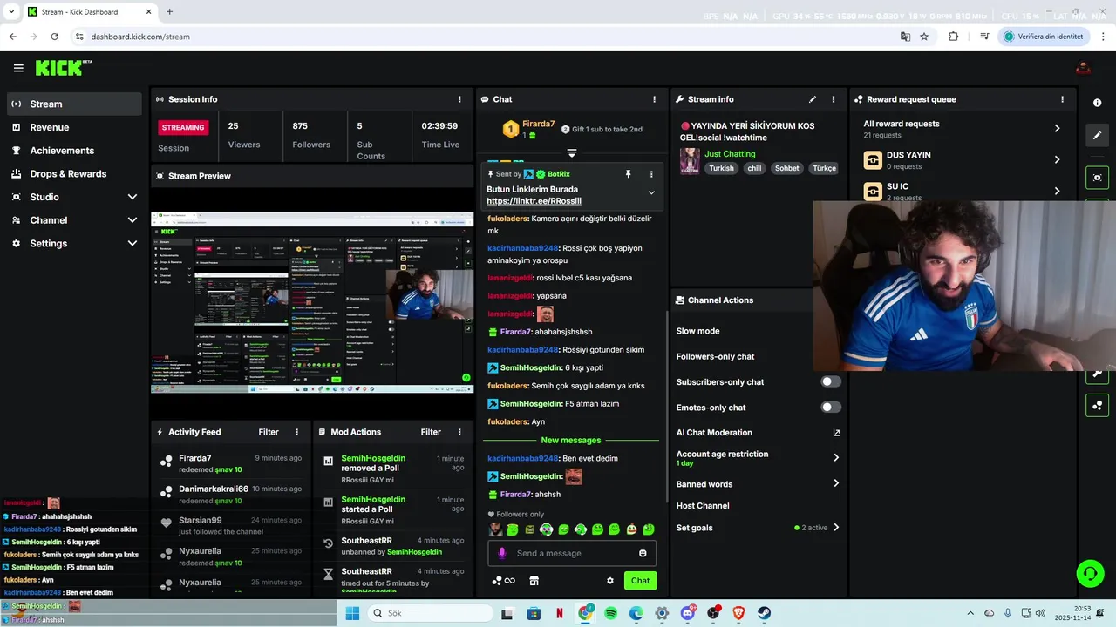Click the green-outlined stream widget icon in right sidebar
This screenshot has width=1116, height=627.
(1097, 178)
